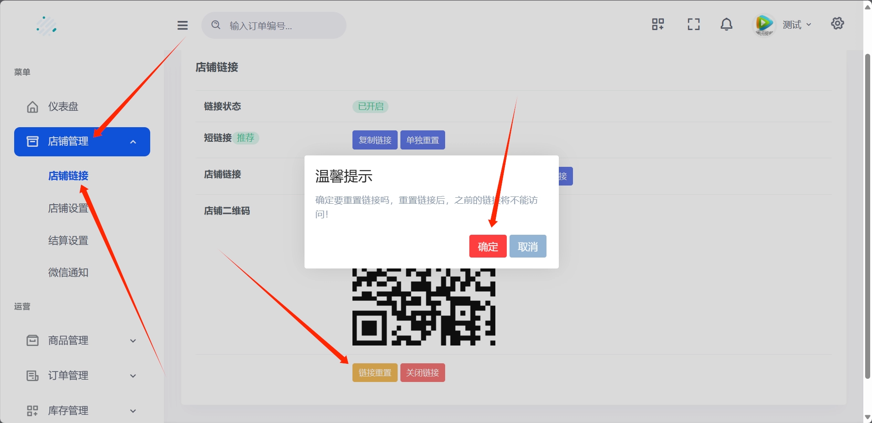Select 店铺链接 submenu item
872x423 pixels.
click(68, 176)
